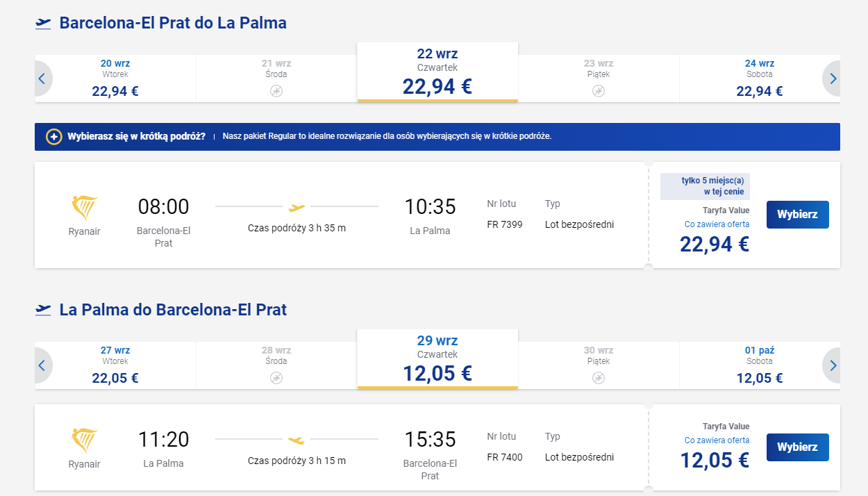Click the plane icon beside La Palma do Barcelona-El Prat

pos(44,310)
